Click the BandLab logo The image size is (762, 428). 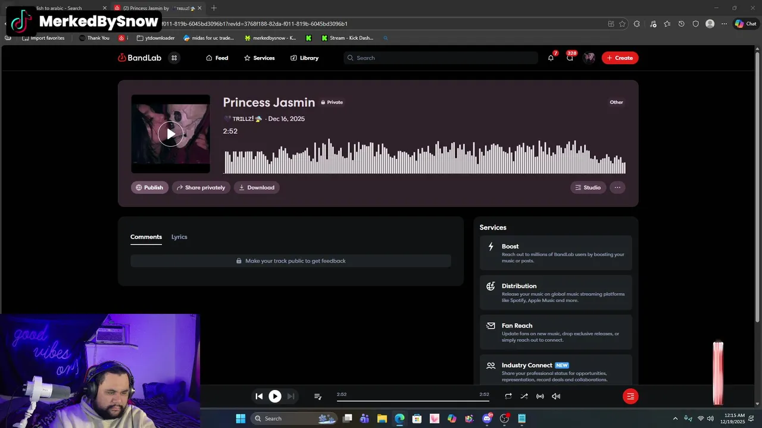(x=140, y=58)
